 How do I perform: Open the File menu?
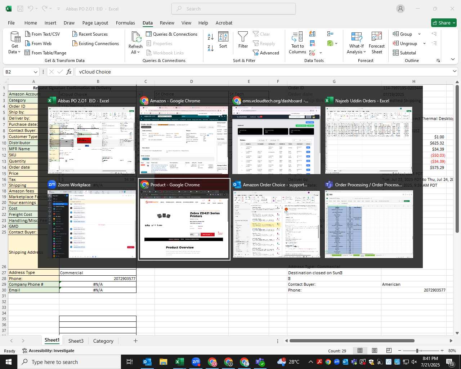tap(11, 23)
